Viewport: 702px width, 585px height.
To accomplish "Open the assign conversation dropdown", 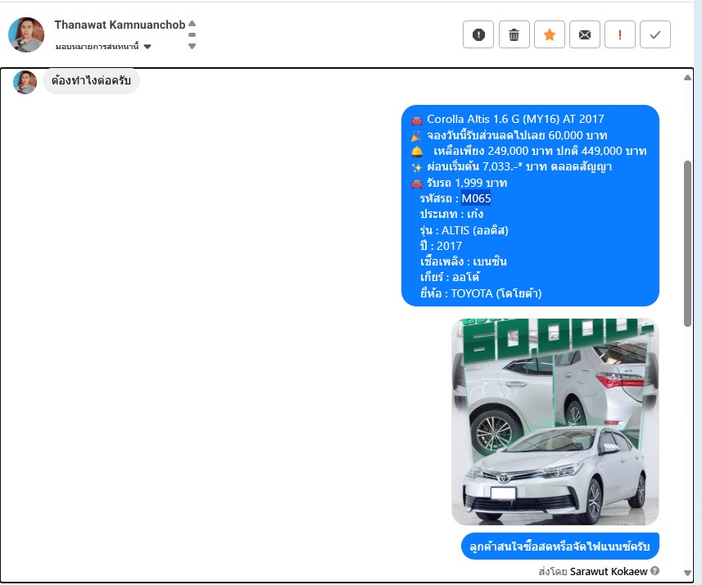I will [x=103, y=46].
